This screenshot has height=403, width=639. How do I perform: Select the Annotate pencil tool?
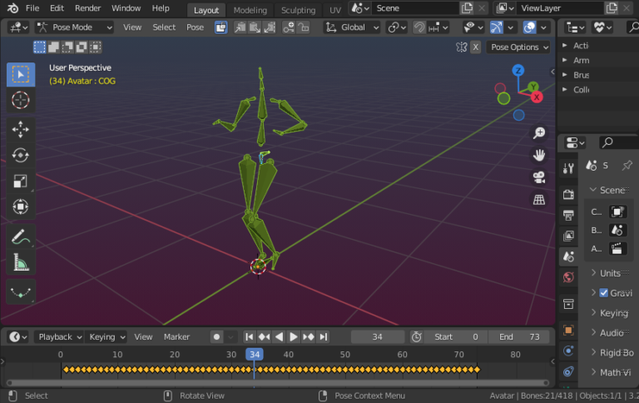click(21, 237)
